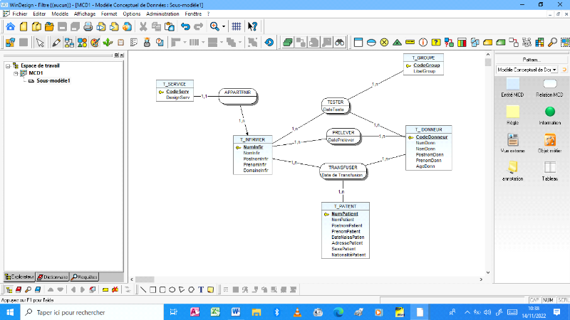The image size is (570, 320).
Task: Open the Modèle menu
Action: 61,14
